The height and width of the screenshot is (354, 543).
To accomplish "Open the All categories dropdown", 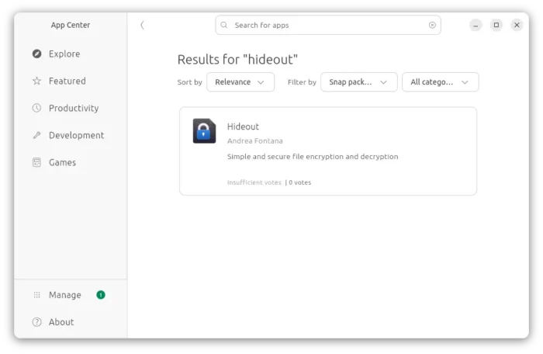I will click(x=440, y=82).
